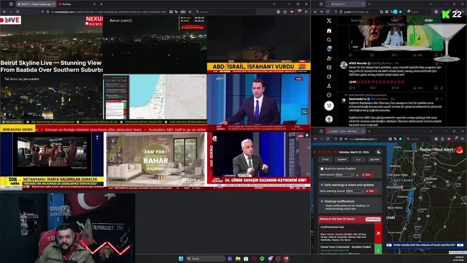Open X Follow people icon in sidebar
The image size is (467, 263).
[x=329, y=58]
